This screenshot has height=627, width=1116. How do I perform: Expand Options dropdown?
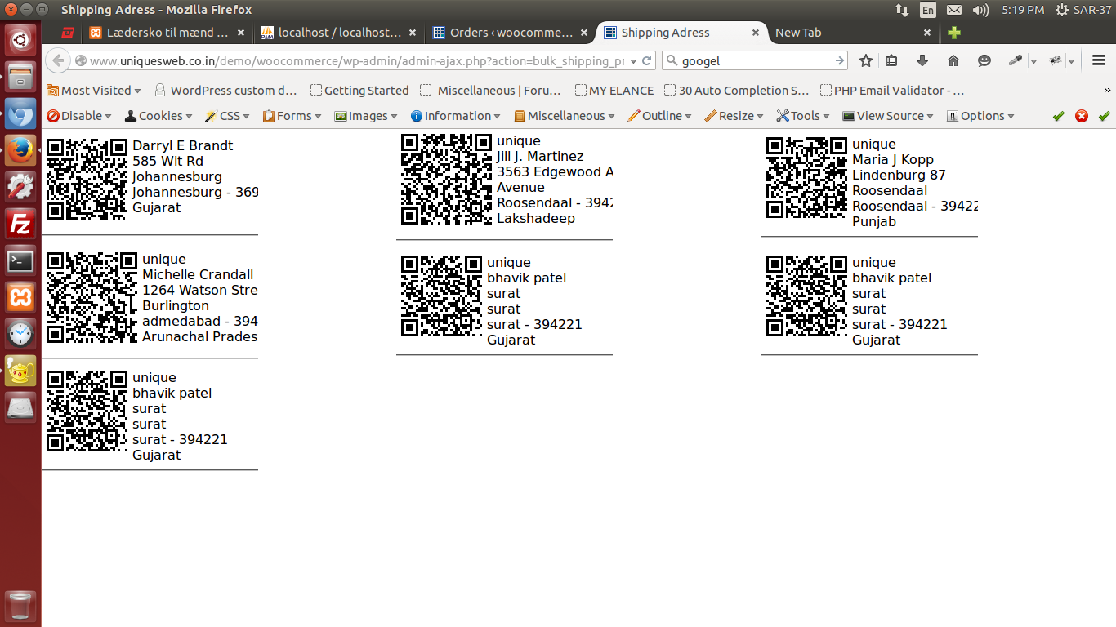pos(980,116)
